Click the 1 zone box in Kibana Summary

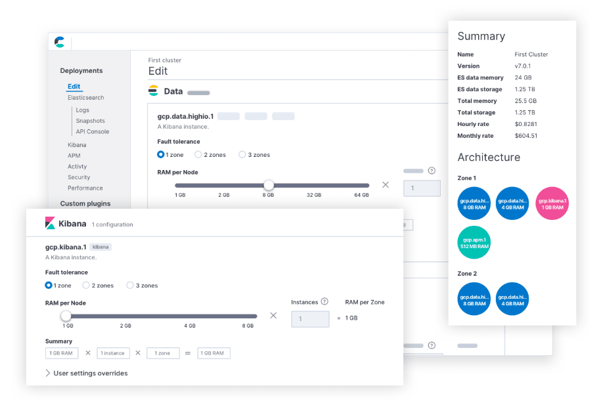(163, 353)
